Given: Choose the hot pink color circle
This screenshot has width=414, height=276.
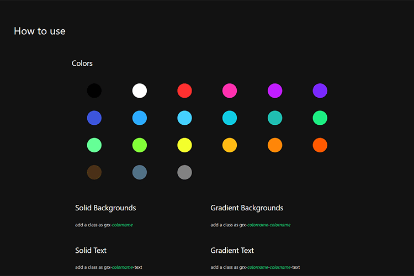Looking at the screenshot, I should tap(230, 91).
